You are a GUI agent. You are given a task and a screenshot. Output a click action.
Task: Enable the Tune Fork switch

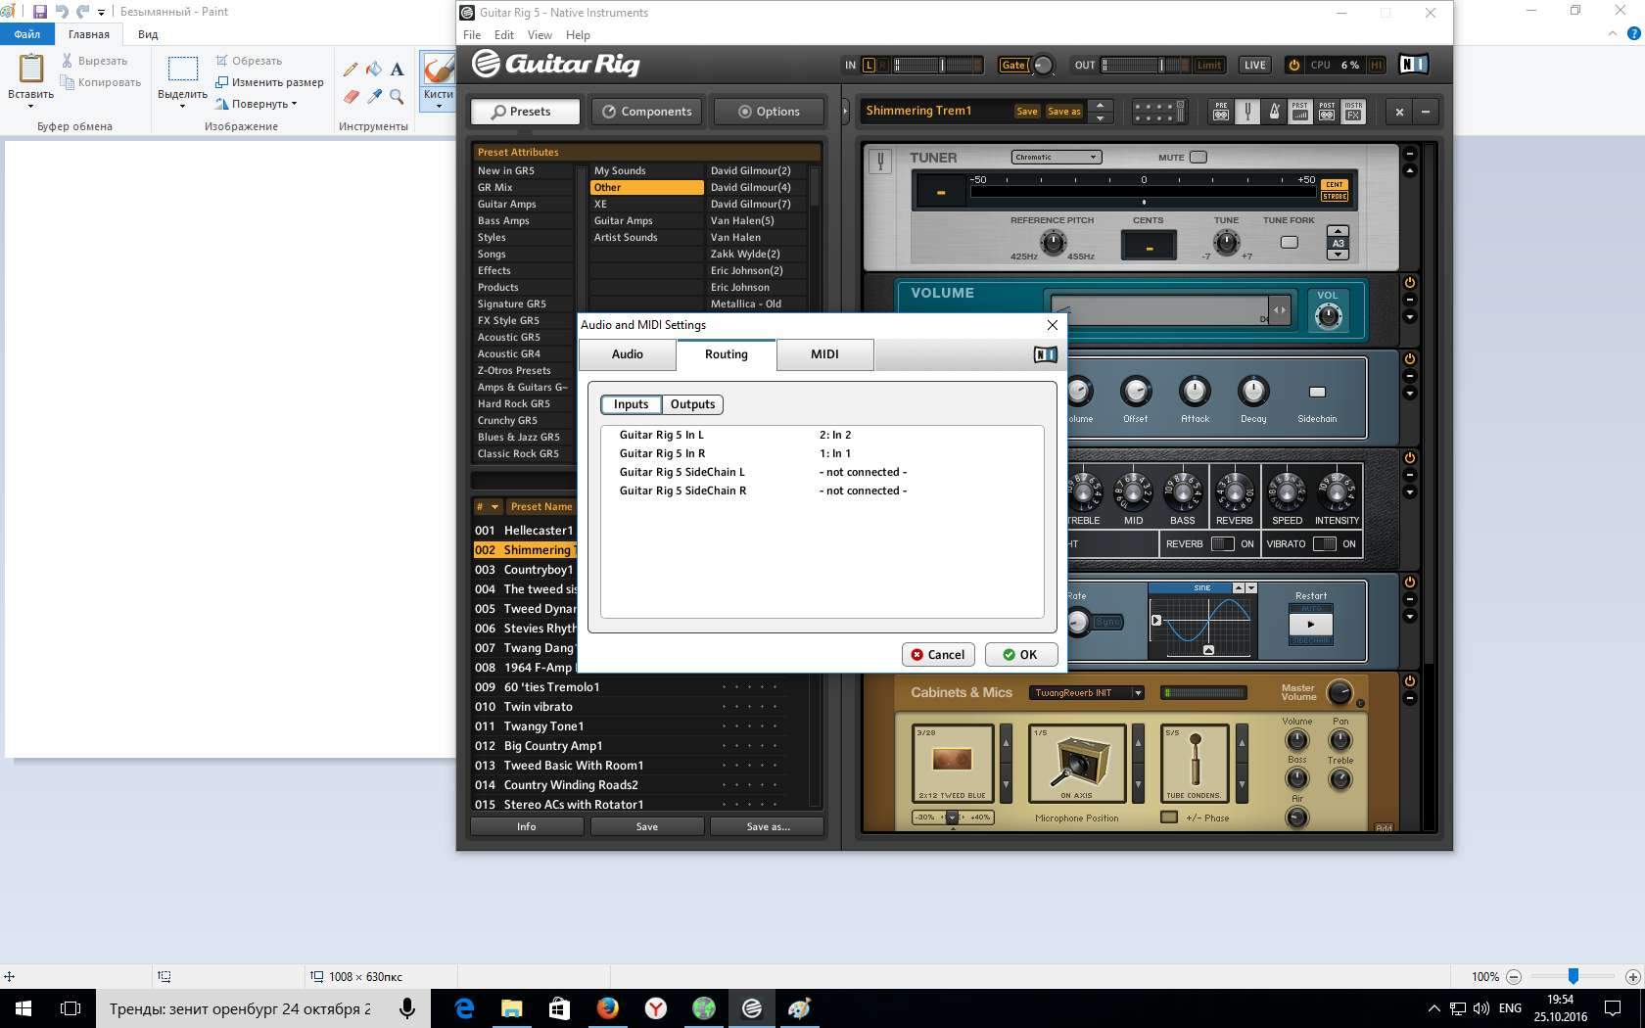pos(1289,242)
